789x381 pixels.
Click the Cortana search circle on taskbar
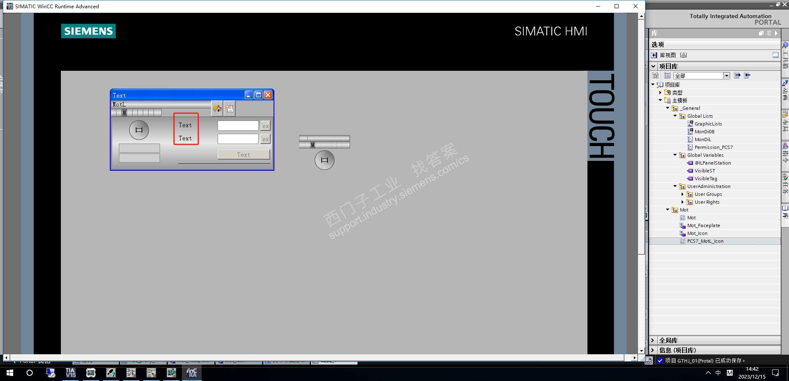[30, 373]
